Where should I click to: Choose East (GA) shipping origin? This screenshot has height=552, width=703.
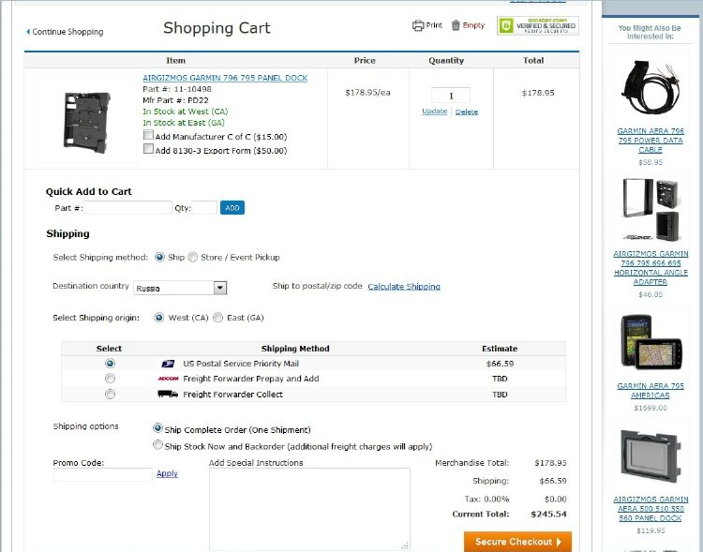click(x=217, y=318)
